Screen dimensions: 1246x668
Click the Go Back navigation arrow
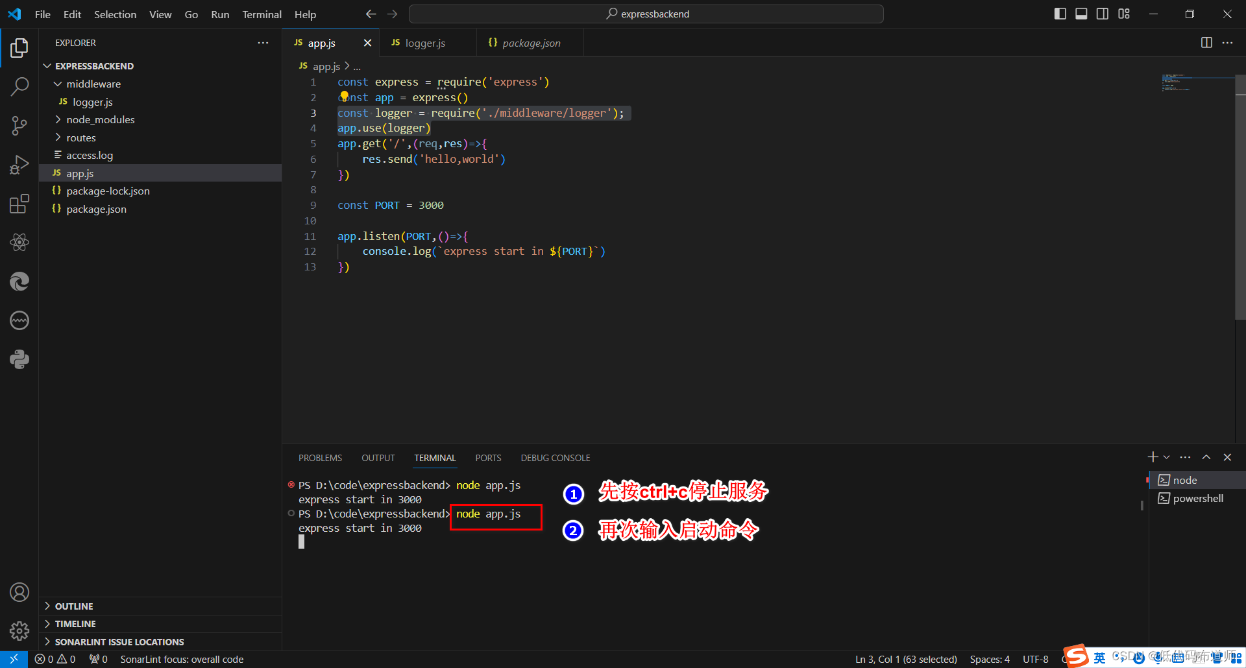(x=371, y=14)
